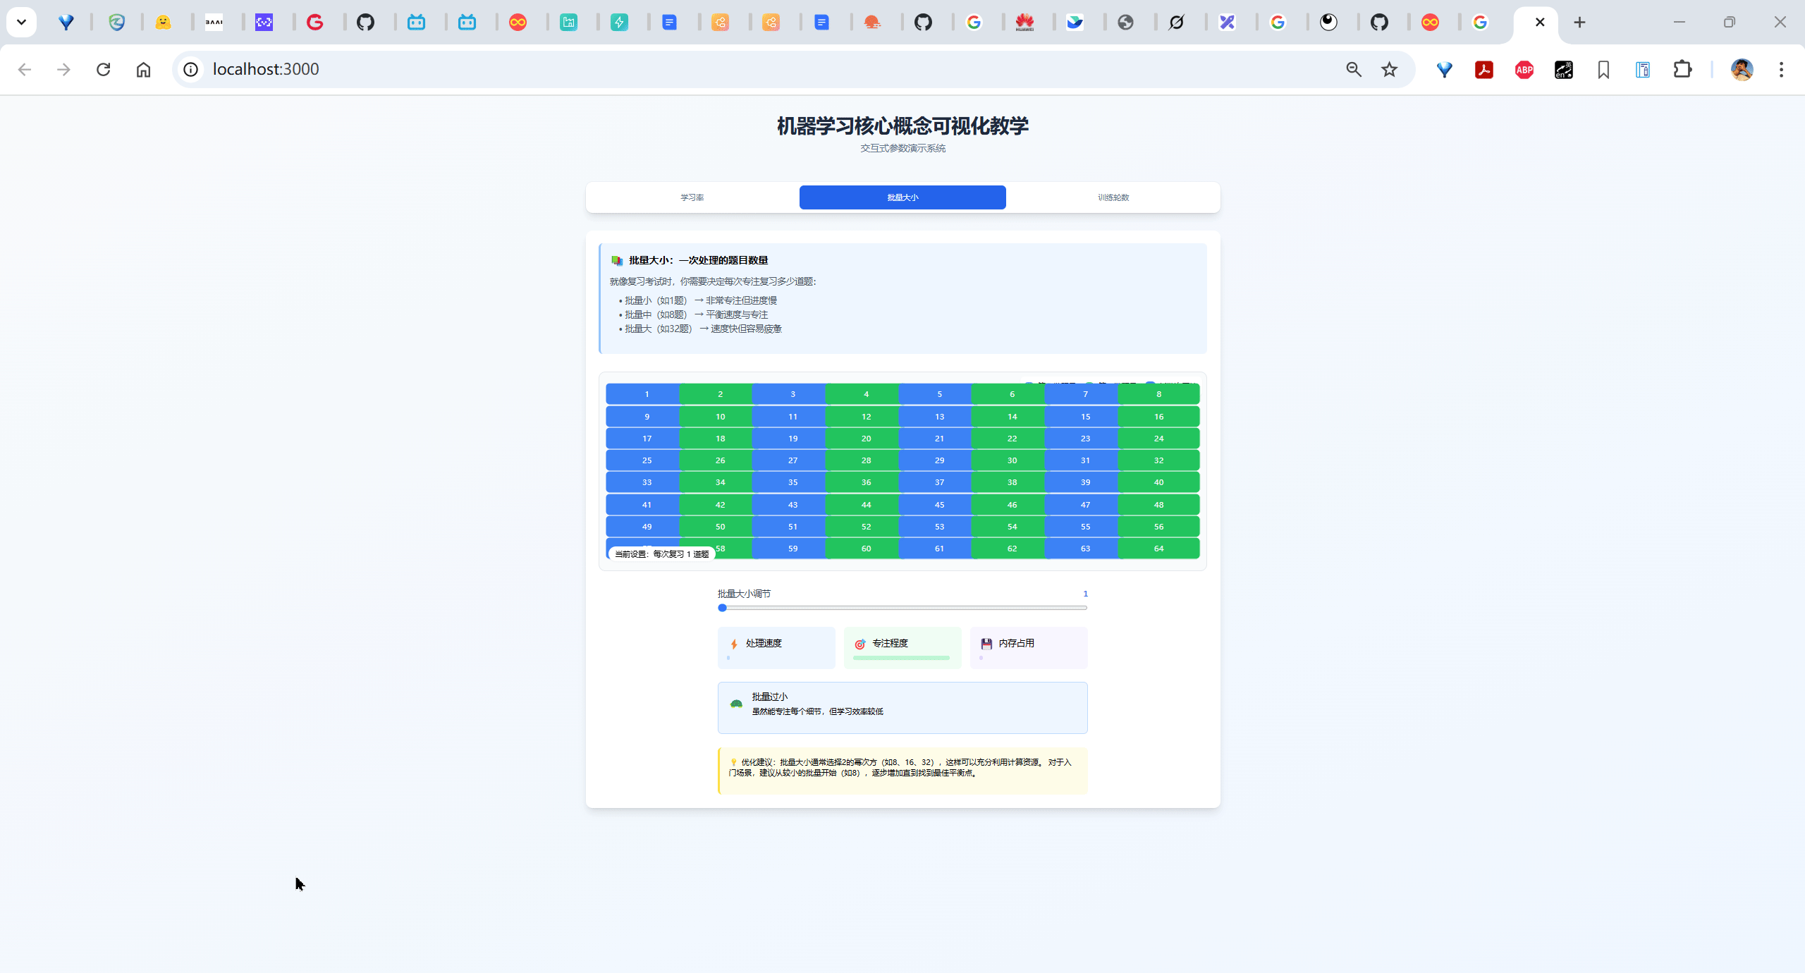Switch to the 训练轮数 tab
This screenshot has height=973, width=1805.
[1113, 197]
